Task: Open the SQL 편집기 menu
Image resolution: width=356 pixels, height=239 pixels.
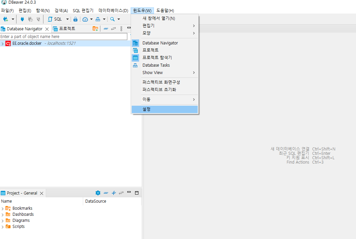Action: click(x=83, y=11)
